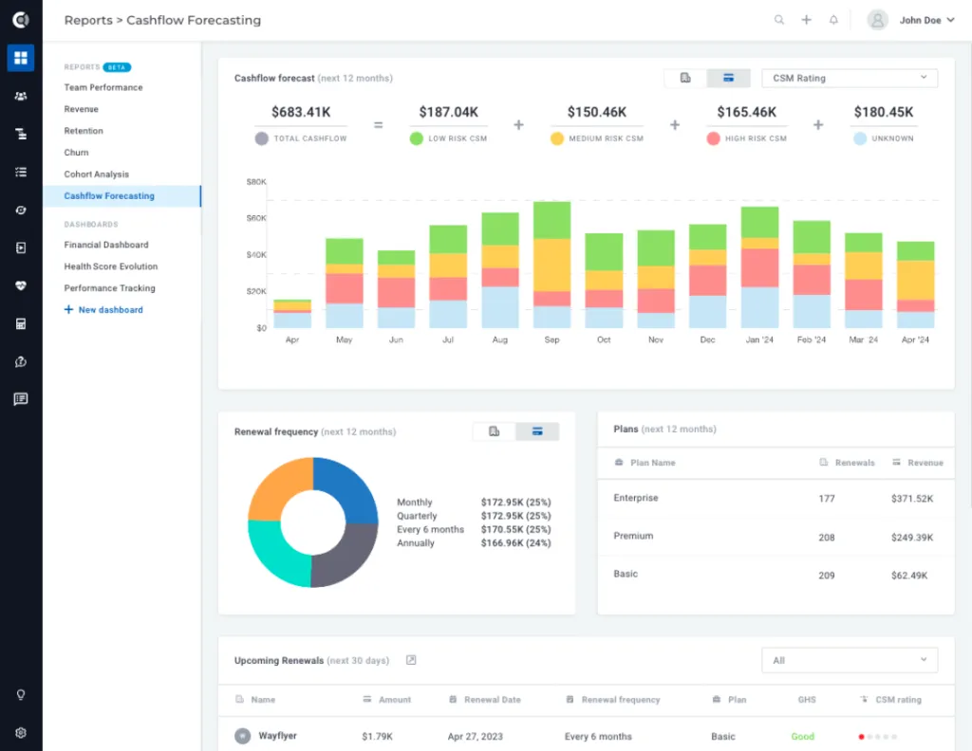Screen dimensions: 972x751
Task: Click the New dashboard link
Action: click(103, 309)
